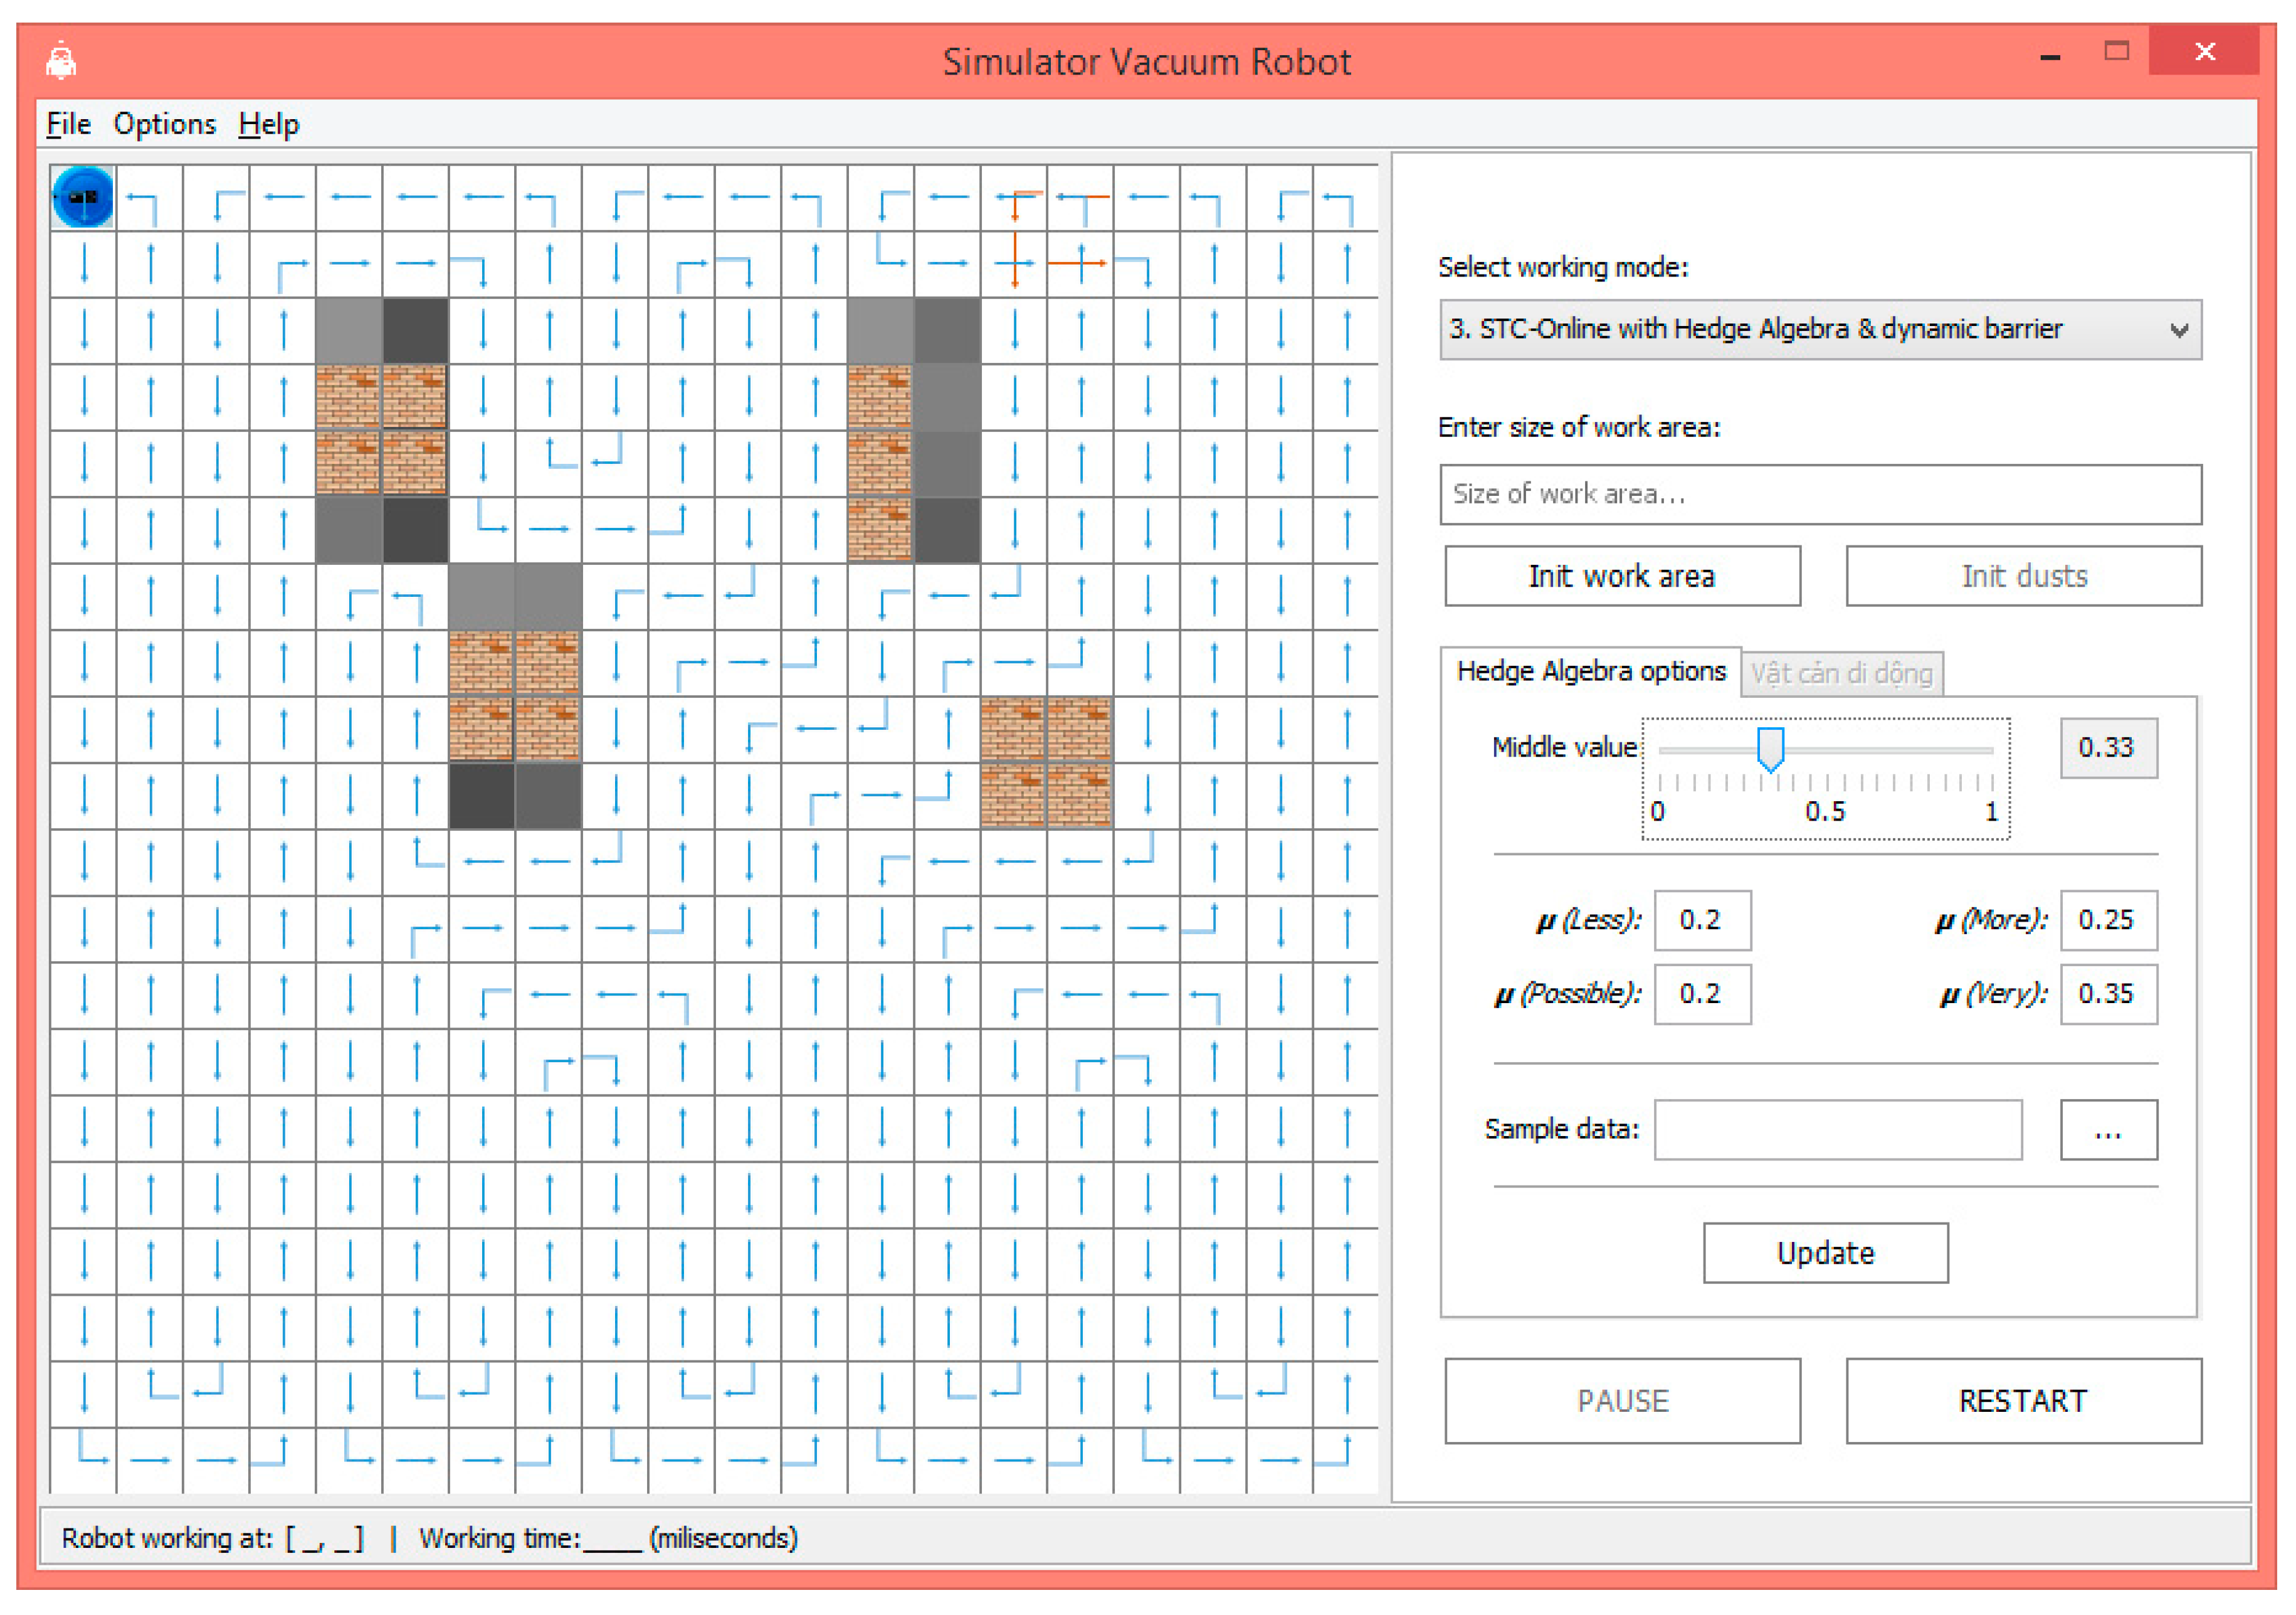Open the Options menu
The image size is (2296, 1615).
pyautogui.click(x=164, y=124)
